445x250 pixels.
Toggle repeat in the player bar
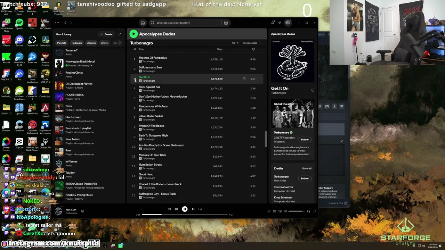point(200,209)
